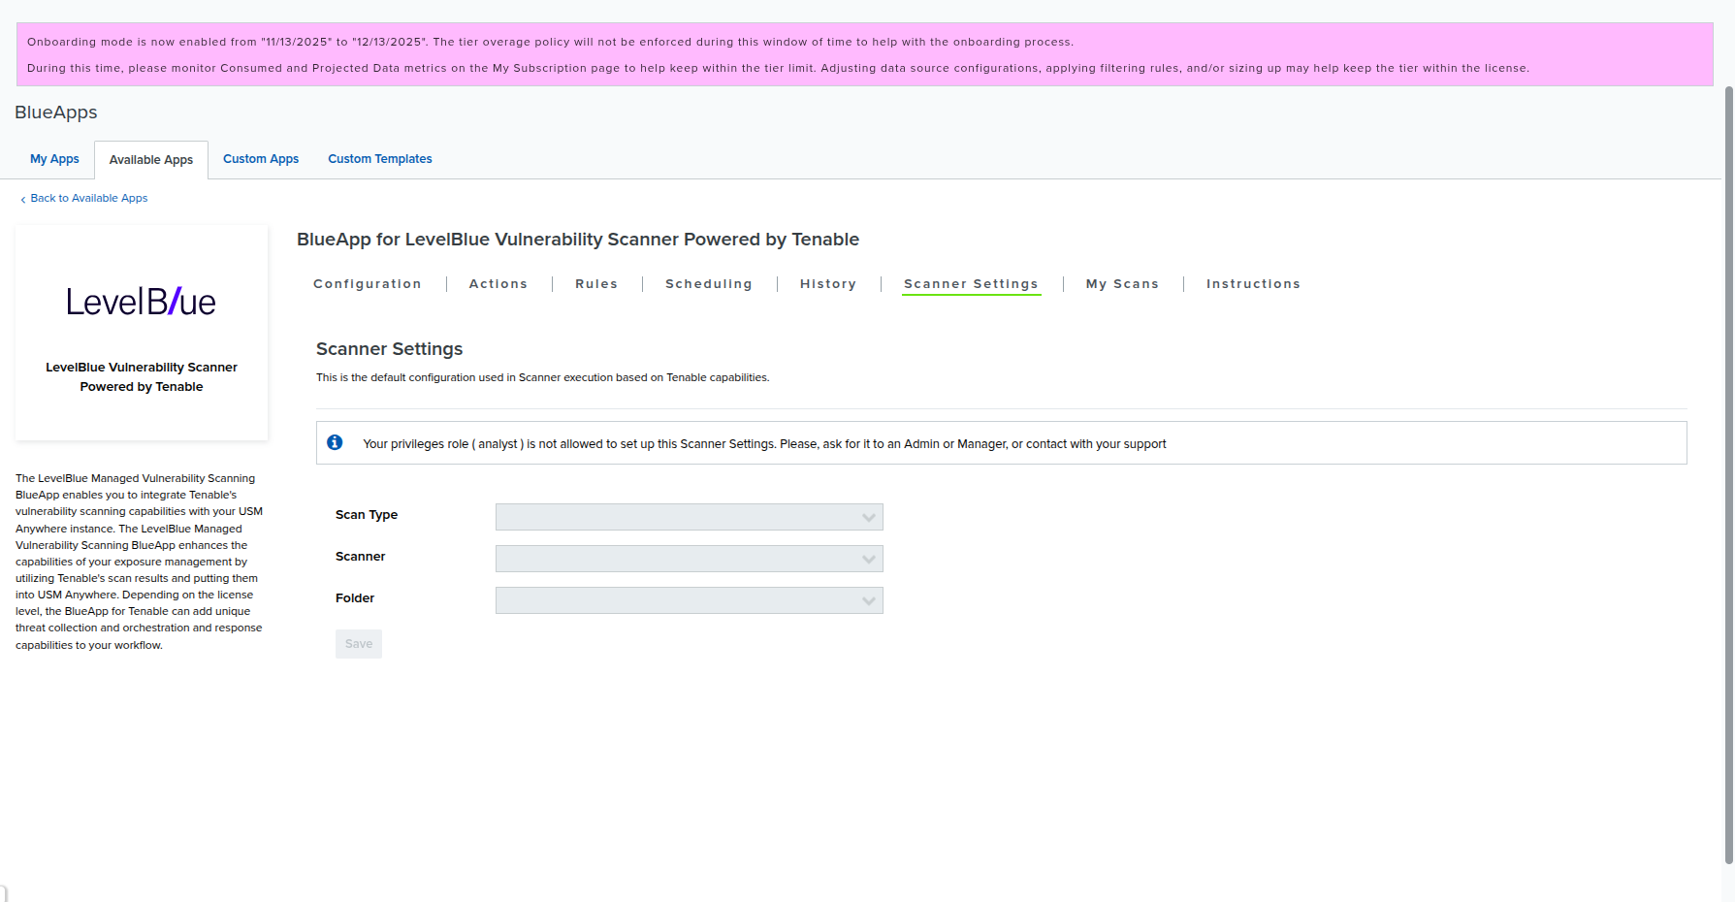The width and height of the screenshot is (1735, 902).
Task: Show the Instructions section
Action: coord(1253,284)
